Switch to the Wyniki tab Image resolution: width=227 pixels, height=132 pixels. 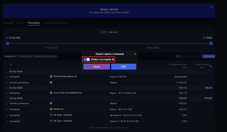coord(20,23)
